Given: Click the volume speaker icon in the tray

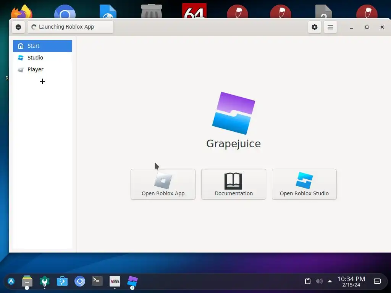Looking at the screenshot, I should point(319,281).
